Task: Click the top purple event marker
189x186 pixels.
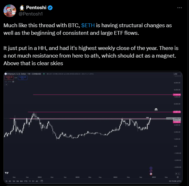Action: coord(151,168)
